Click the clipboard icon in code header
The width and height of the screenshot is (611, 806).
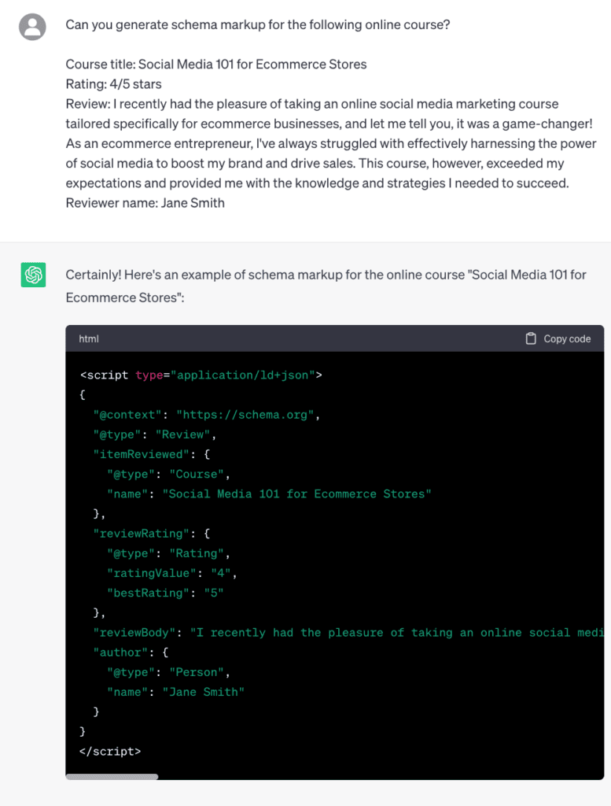531,338
